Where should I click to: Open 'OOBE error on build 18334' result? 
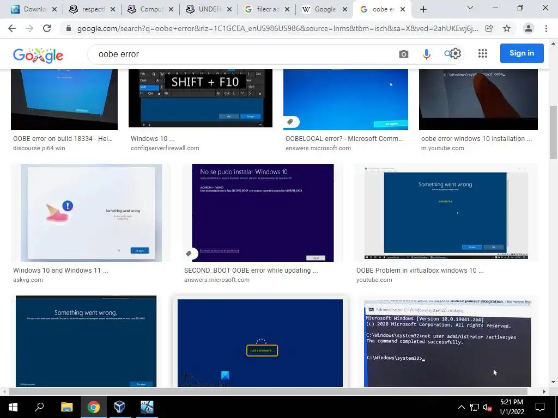(x=63, y=139)
